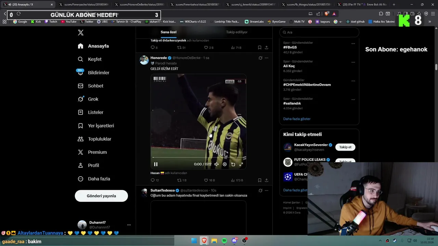Screen dimensions: 438x246
Task: Share the Honorede tweet
Action: [267, 180]
